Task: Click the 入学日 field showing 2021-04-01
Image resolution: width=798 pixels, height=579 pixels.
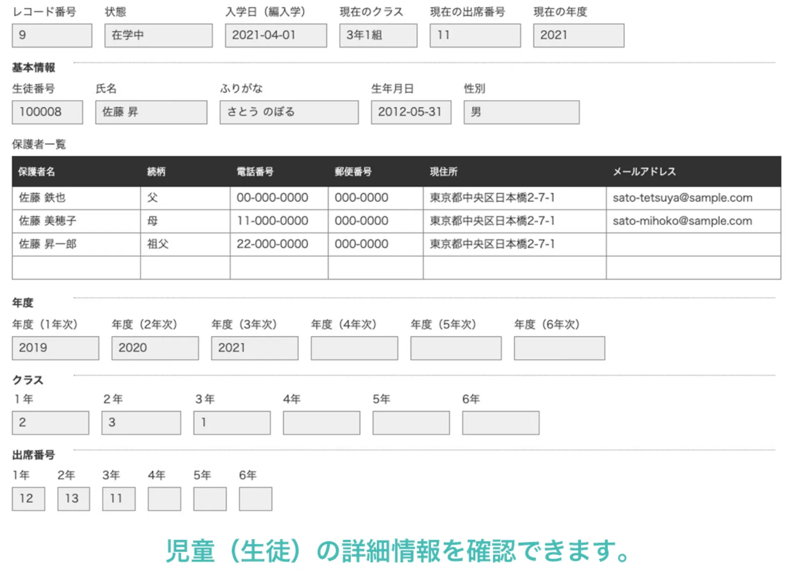Action: (x=275, y=36)
